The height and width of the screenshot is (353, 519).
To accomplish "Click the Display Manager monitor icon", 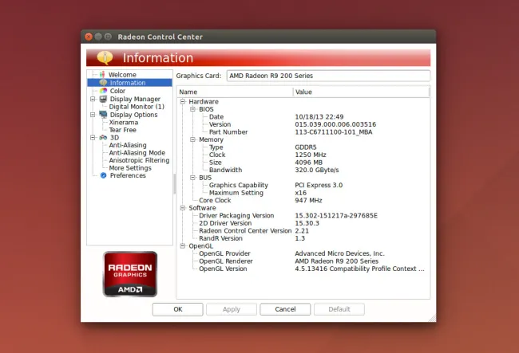I will pos(102,99).
